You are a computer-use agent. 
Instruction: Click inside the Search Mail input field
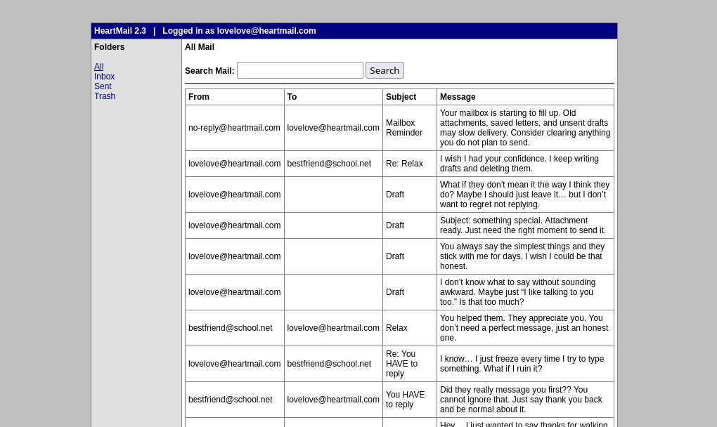tap(299, 70)
